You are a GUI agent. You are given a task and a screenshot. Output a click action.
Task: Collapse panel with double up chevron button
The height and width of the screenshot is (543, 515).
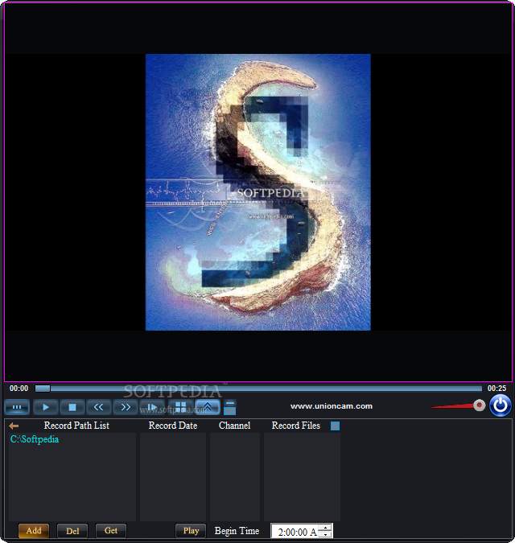click(x=208, y=407)
